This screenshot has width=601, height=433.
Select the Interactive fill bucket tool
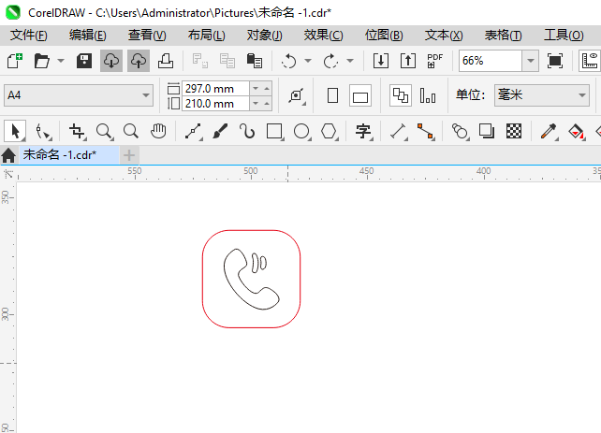point(576,131)
